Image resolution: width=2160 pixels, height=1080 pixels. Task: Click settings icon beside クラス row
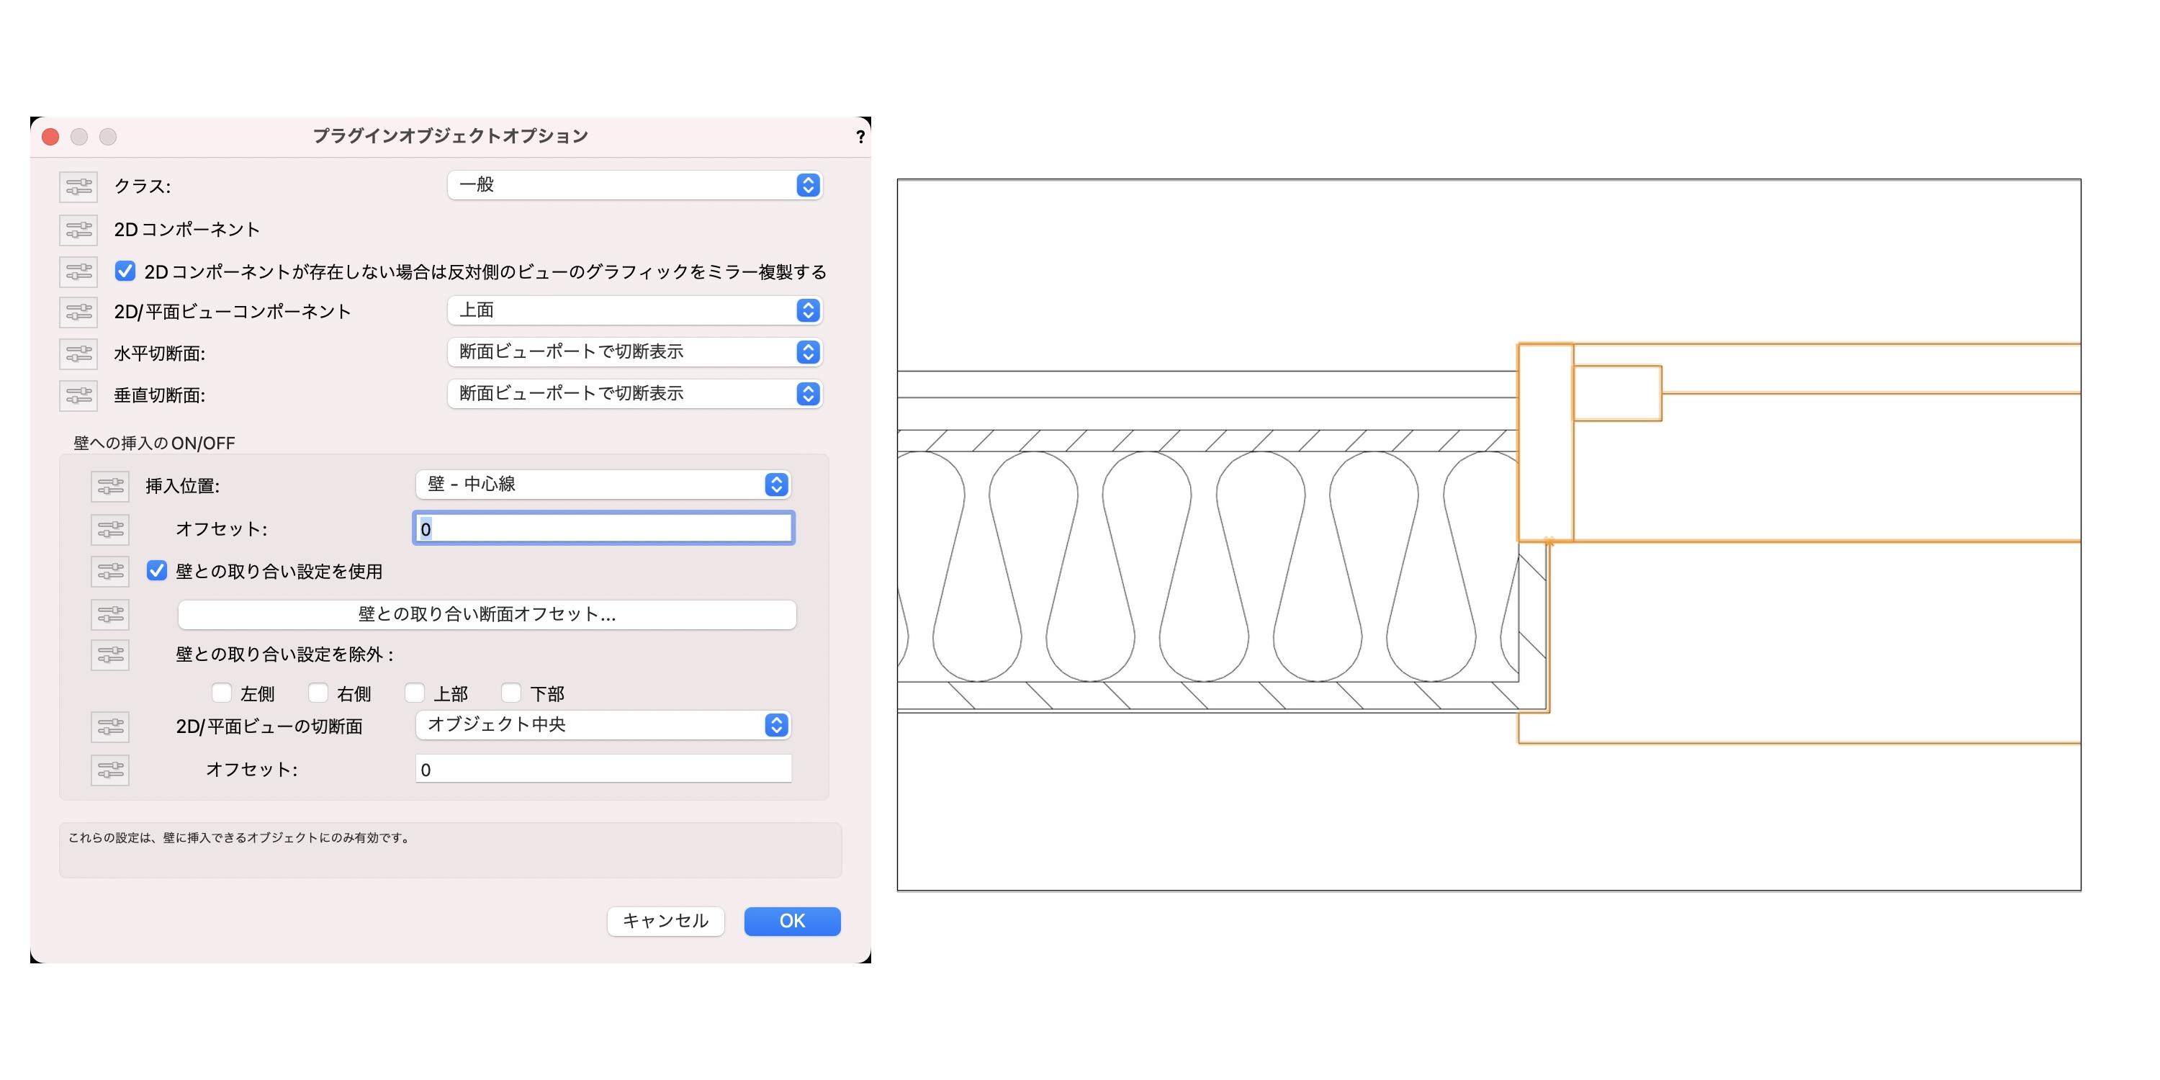(x=78, y=186)
